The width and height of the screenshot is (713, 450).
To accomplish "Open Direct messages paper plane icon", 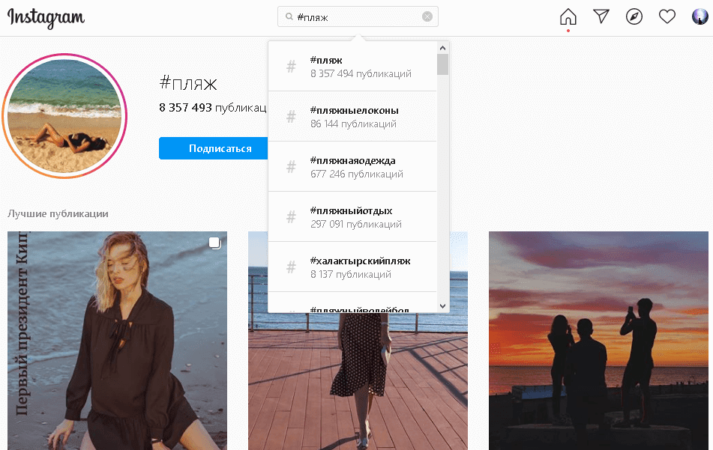I will pyautogui.click(x=601, y=16).
